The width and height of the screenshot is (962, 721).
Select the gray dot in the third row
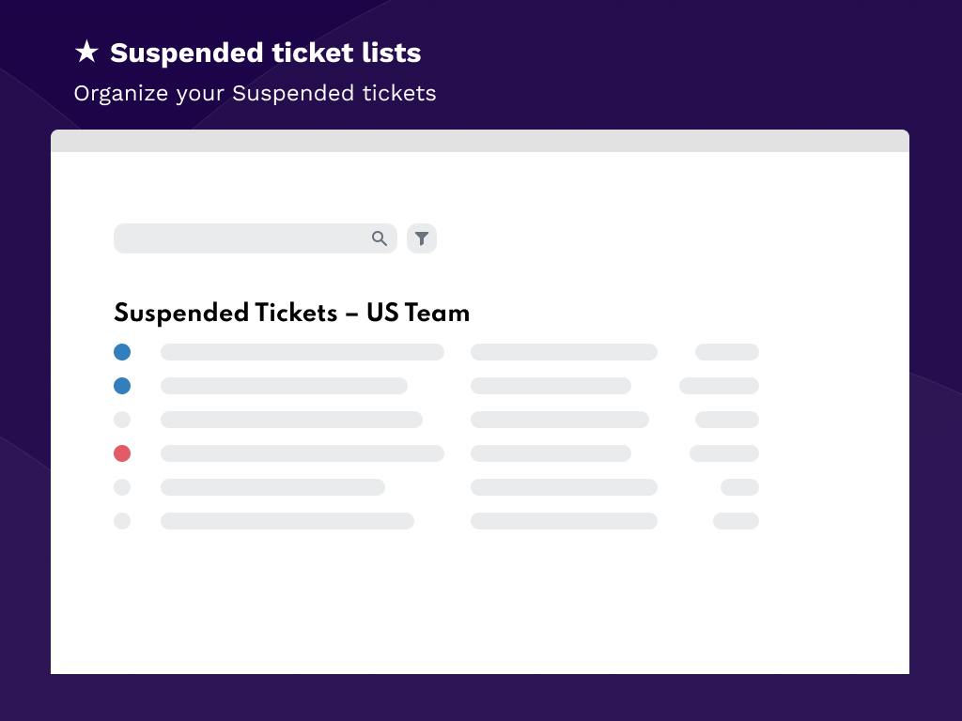point(122,420)
